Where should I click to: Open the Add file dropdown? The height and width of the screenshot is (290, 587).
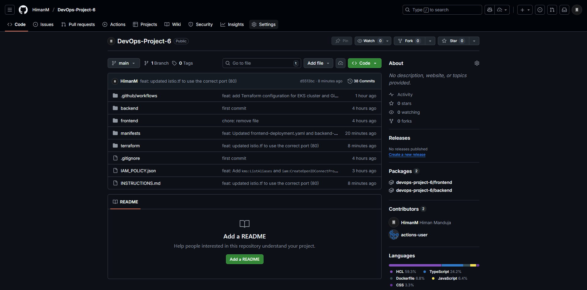coord(318,63)
